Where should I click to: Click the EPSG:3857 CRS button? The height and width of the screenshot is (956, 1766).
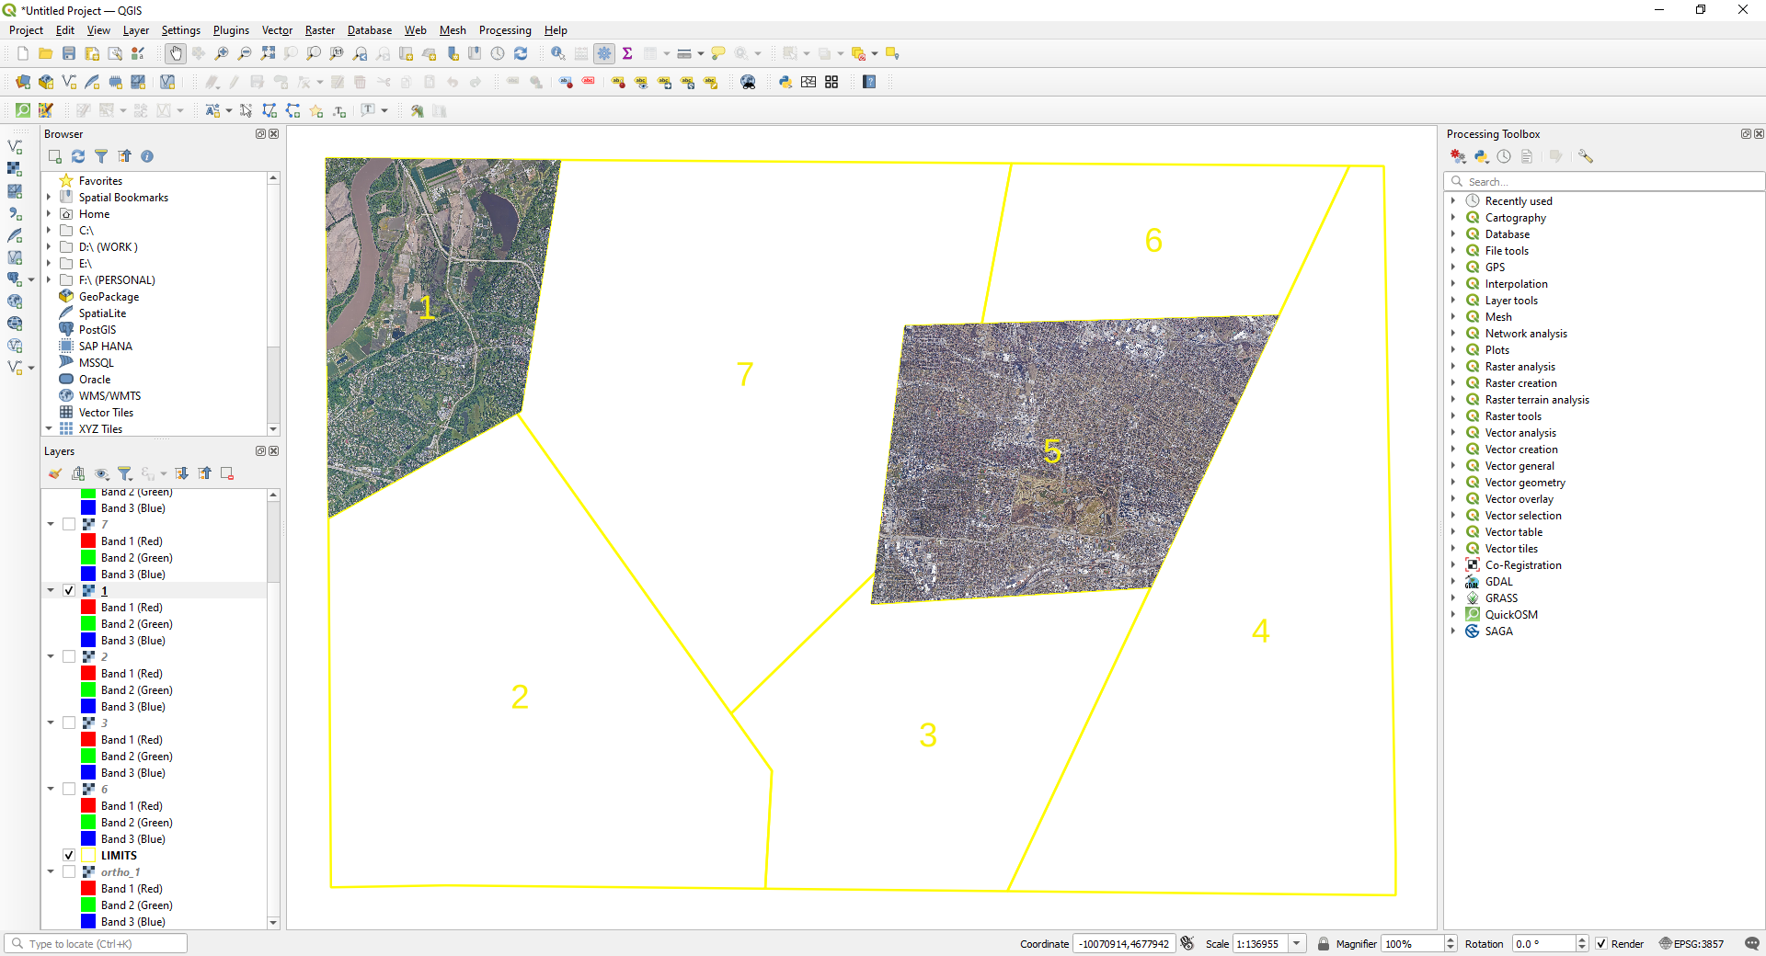pyautogui.click(x=1691, y=943)
